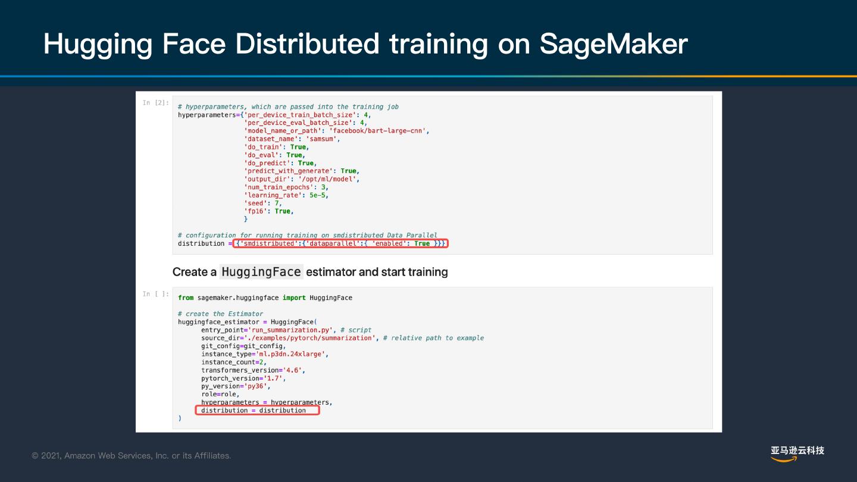
Task: Click the 'model_name_or_path': 'facebook/bart-large-cnn' line
Action: 337,131
